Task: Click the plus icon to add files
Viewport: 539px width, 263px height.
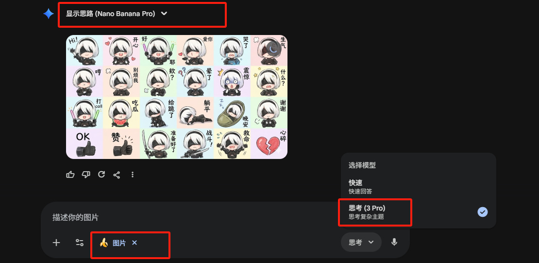Action: (56, 243)
